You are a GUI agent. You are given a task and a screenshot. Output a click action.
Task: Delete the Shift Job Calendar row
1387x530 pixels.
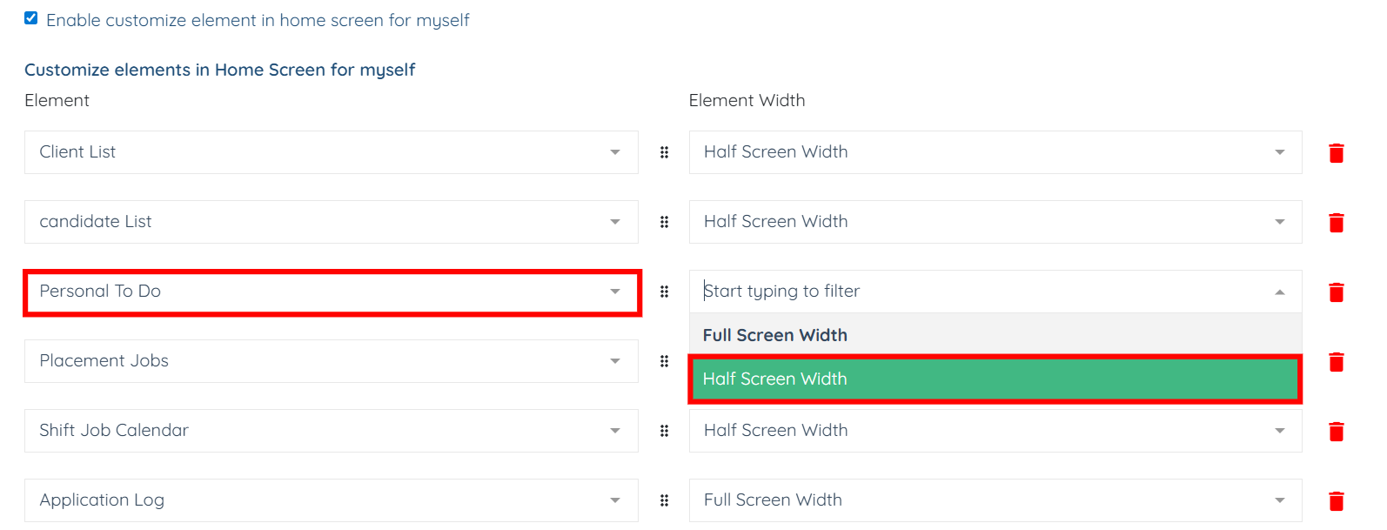1336,432
